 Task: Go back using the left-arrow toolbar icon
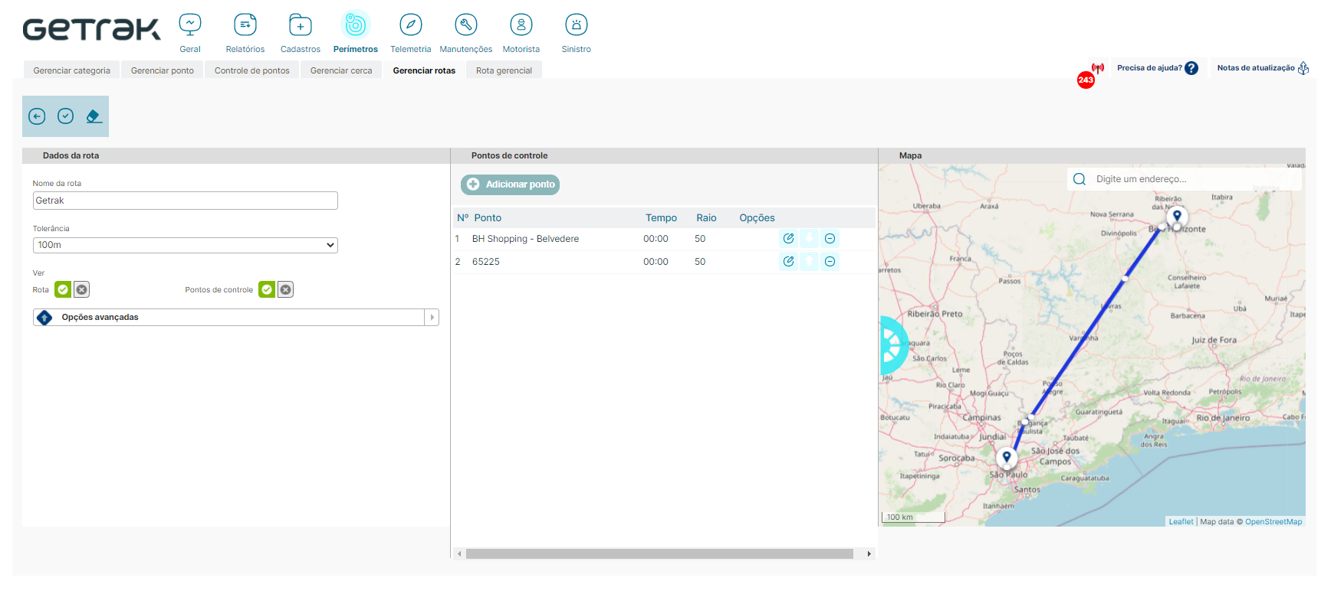(x=37, y=116)
